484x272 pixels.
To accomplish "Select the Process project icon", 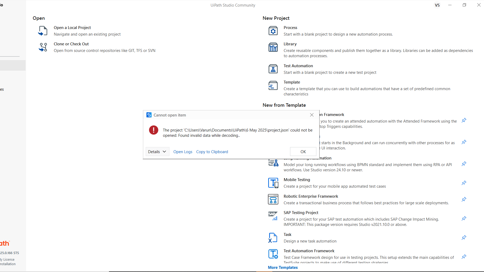I will [x=273, y=31].
